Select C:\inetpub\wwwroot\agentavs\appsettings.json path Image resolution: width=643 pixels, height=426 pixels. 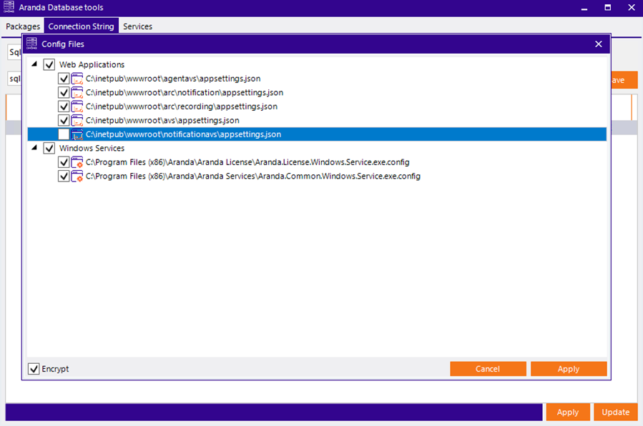coord(173,79)
